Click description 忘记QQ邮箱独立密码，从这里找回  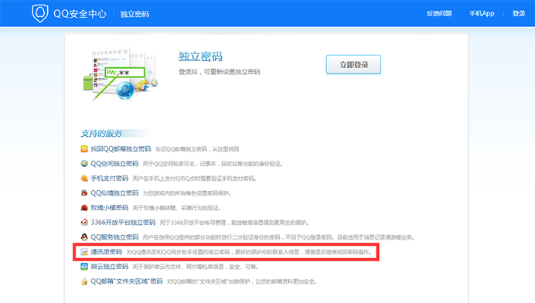click(x=197, y=149)
